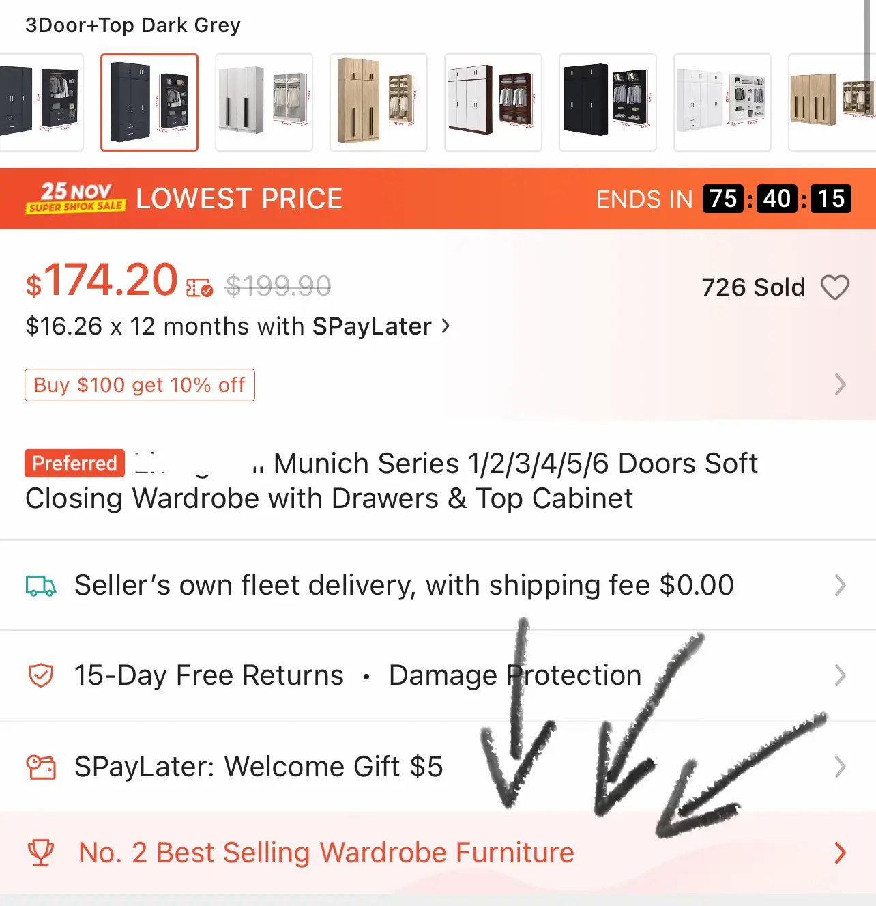
Task: Open SPayLater Welcome Gift chevron
Action: pyautogui.click(x=841, y=767)
